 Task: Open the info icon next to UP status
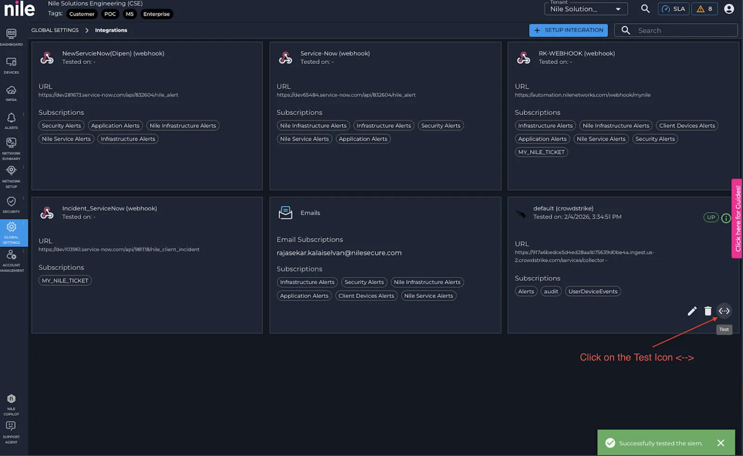pyautogui.click(x=726, y=218)
